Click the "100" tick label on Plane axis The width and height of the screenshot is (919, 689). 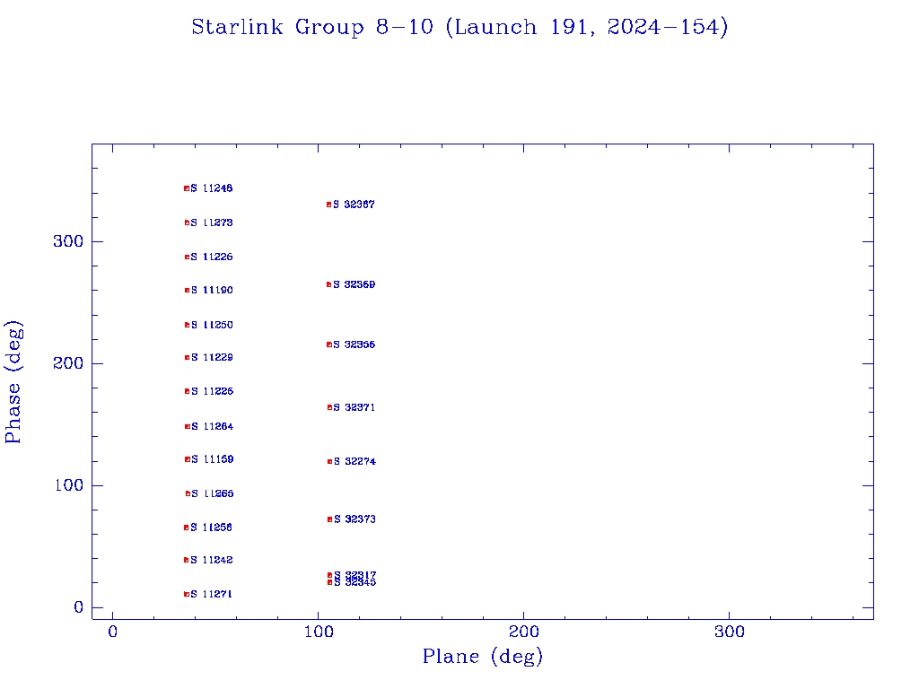[319, 632]
